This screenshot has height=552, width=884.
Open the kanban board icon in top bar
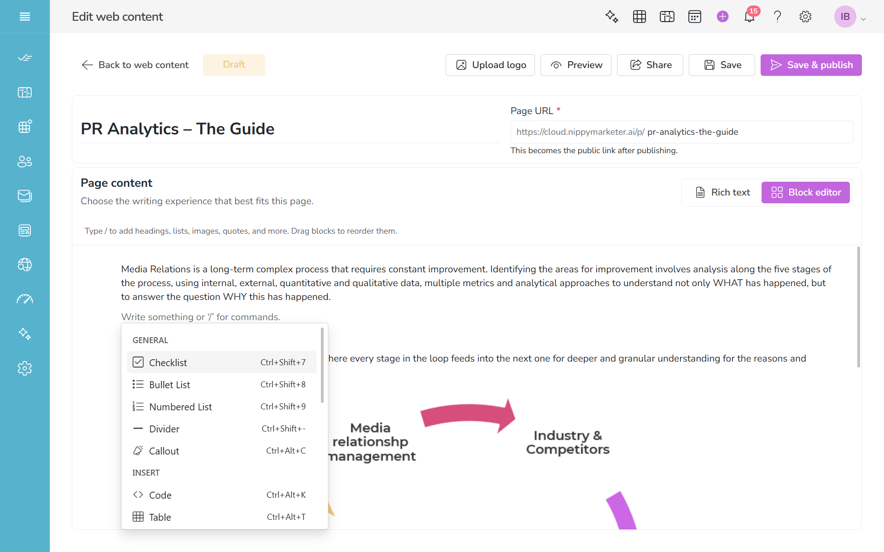pos(667,17)
